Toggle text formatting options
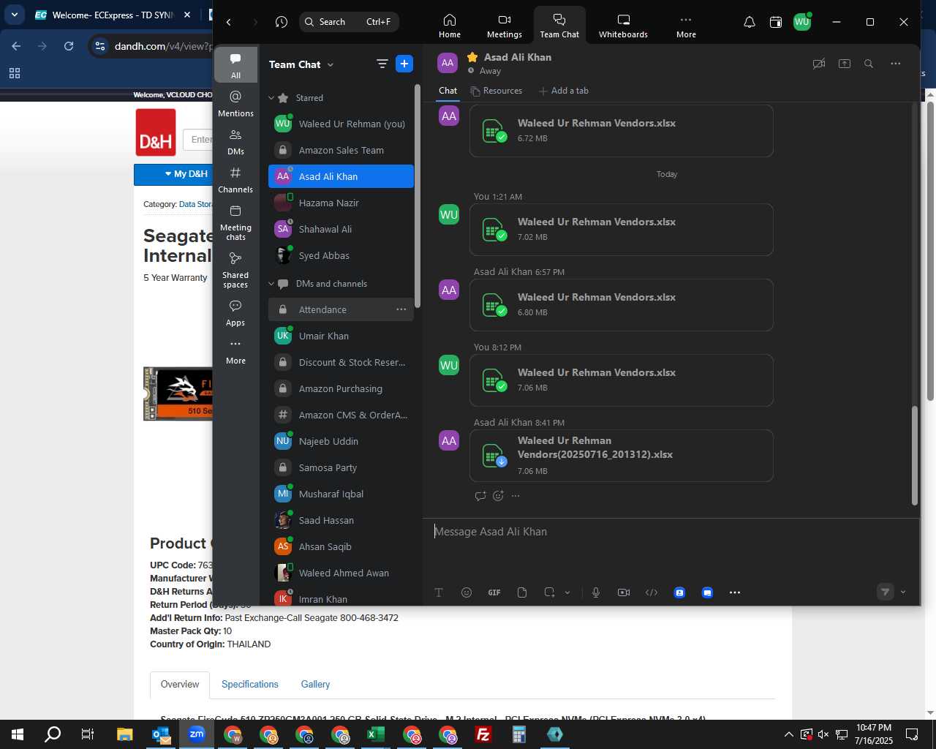 (439, 592)
